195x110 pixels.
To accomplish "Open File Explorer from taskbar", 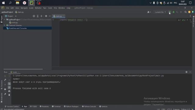I will tap(17, 3).
